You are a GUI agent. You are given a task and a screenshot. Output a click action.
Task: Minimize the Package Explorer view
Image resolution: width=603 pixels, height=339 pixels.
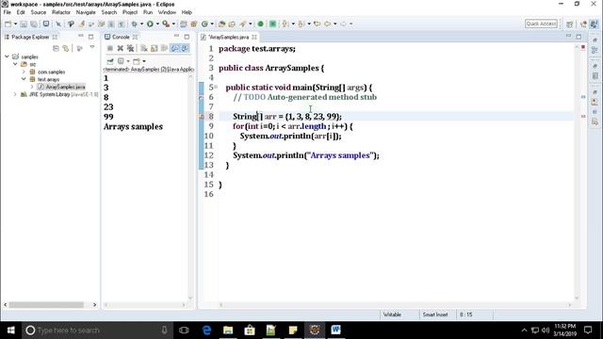(x=80, y=36)
